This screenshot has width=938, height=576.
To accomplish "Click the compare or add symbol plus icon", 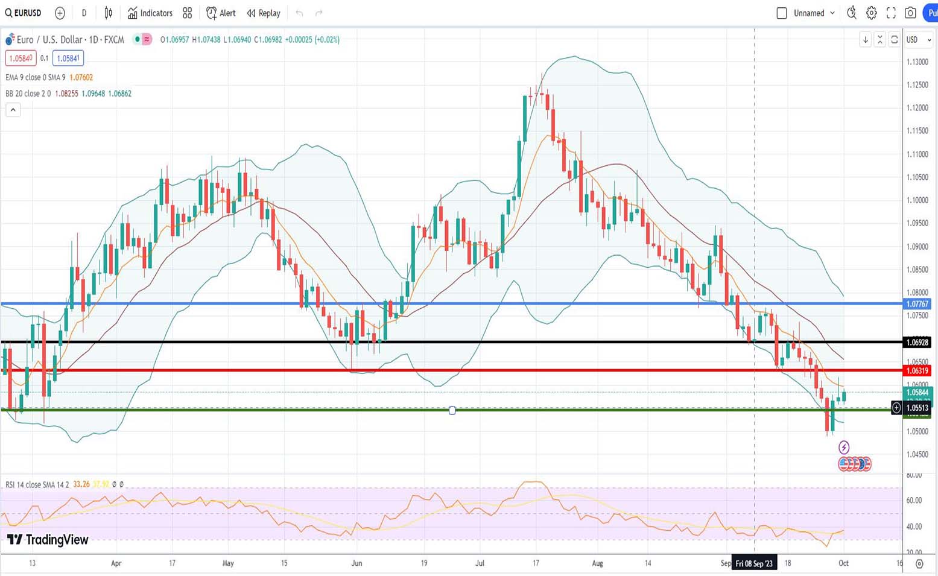I will pyautogui.click(x=60, y=13).
